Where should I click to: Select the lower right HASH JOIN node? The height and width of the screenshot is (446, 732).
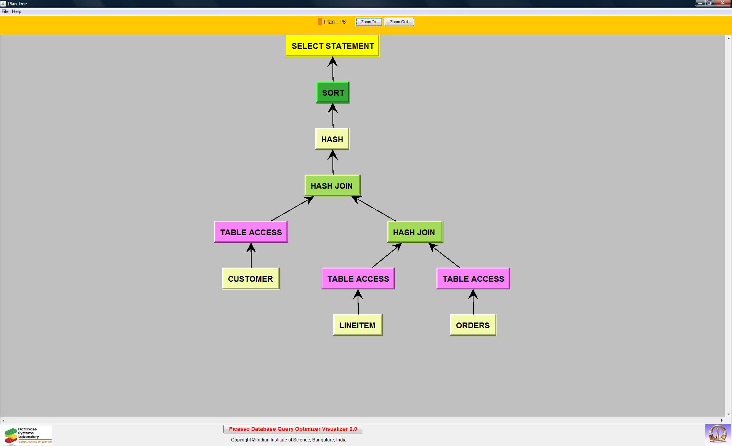(x=415, y=232)
